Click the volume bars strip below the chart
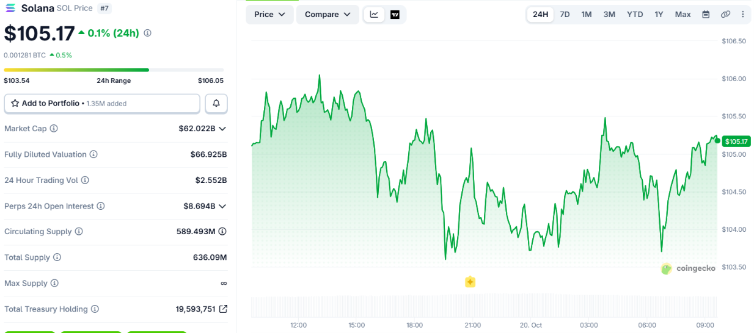Viewport: 754px width, 333px height. click(x=484, y=307)
